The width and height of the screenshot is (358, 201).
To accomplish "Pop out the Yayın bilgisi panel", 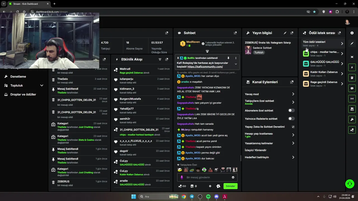I will [x=292, y=33].
